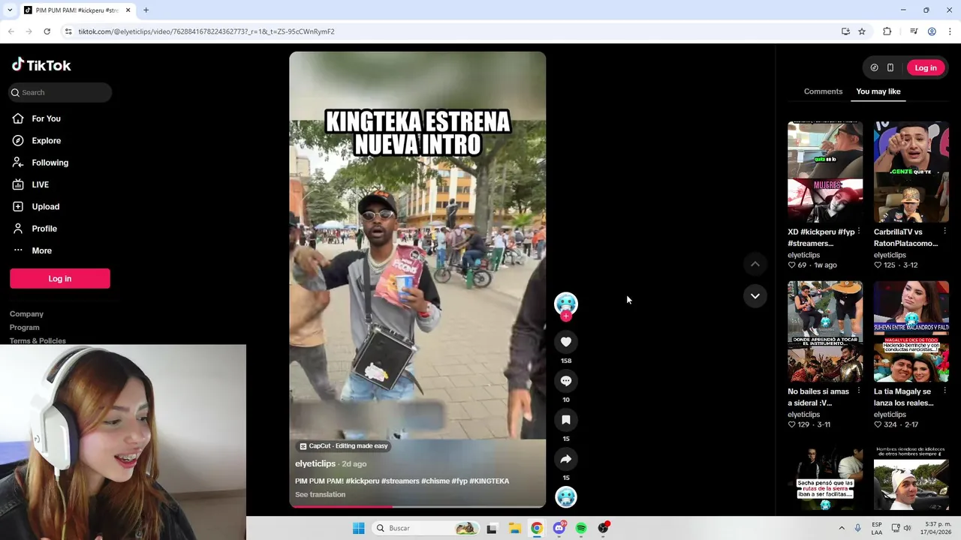
Task: Open the La tía Magaly thumbnail
Action: click(911, 331)
